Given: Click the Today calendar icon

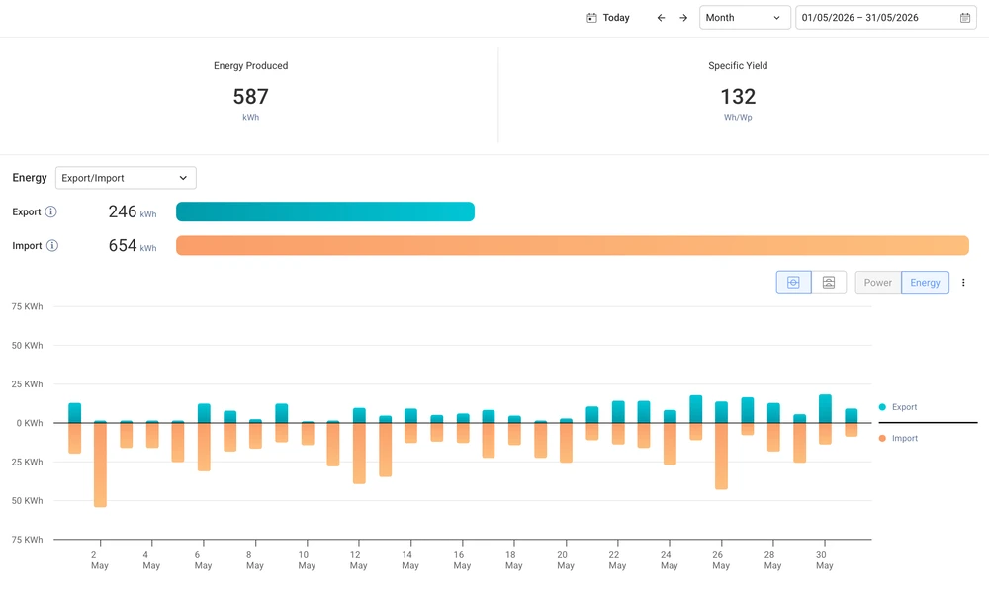Looking at the screenshot, I should coord(591,18).
